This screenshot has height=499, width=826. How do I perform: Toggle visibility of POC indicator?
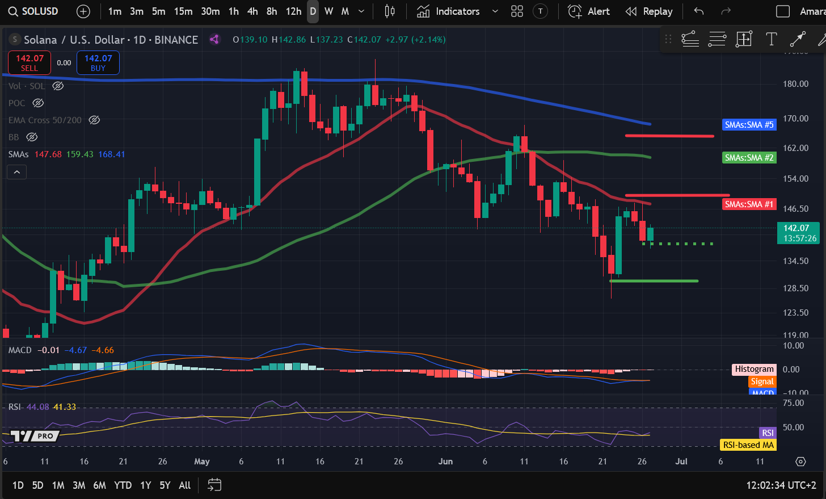coord(38,103)
